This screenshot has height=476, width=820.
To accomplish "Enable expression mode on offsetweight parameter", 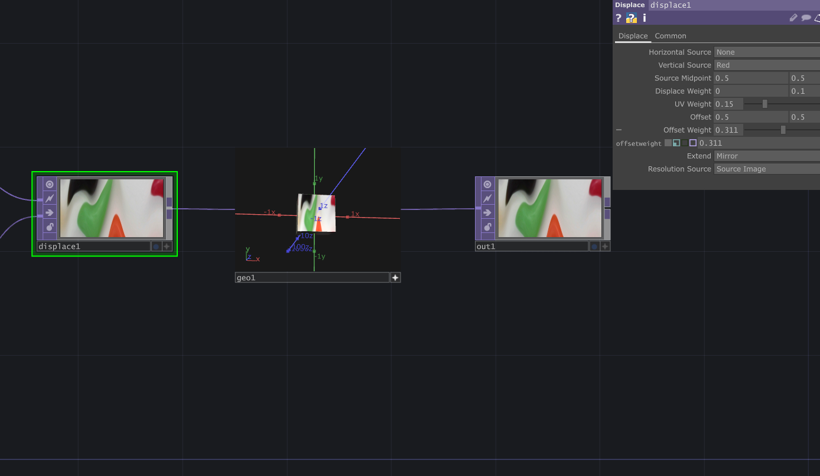I will (x=676, y=143).
